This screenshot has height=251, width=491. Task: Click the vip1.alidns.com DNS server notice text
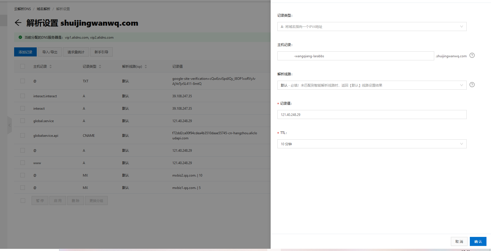[x=69, y=38]
